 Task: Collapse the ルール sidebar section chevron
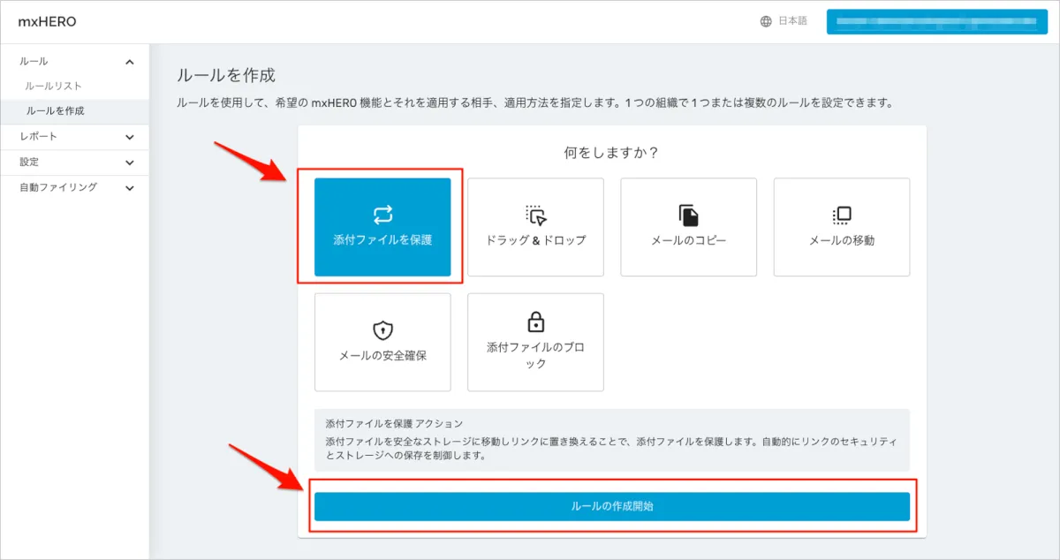click(130, 62)
